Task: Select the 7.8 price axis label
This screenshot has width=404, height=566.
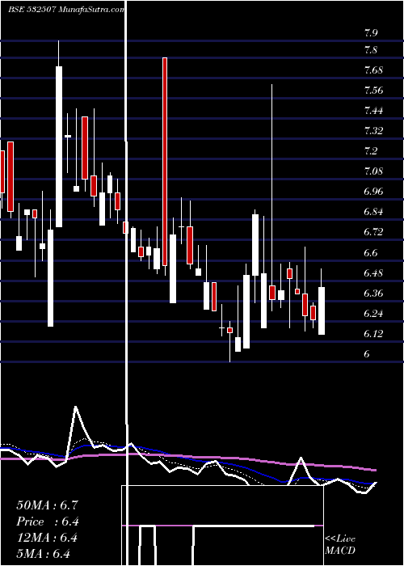Action: pos(371,50)
